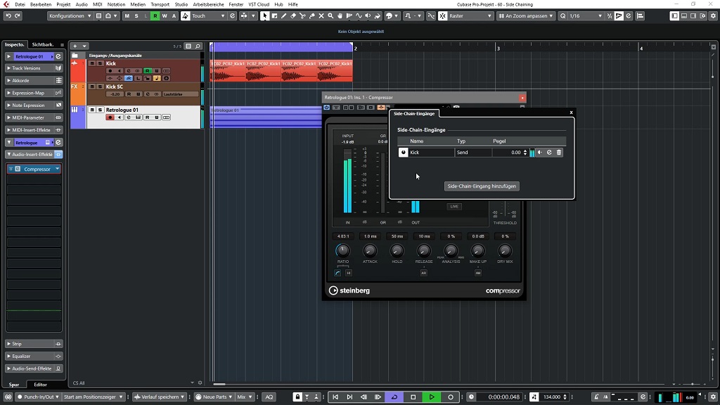Select the Zoom magnifier tool

pos(330,16)
